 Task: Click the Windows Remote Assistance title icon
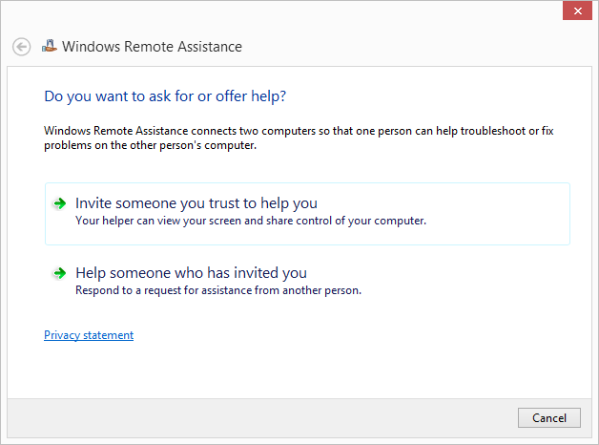[50, 46]
